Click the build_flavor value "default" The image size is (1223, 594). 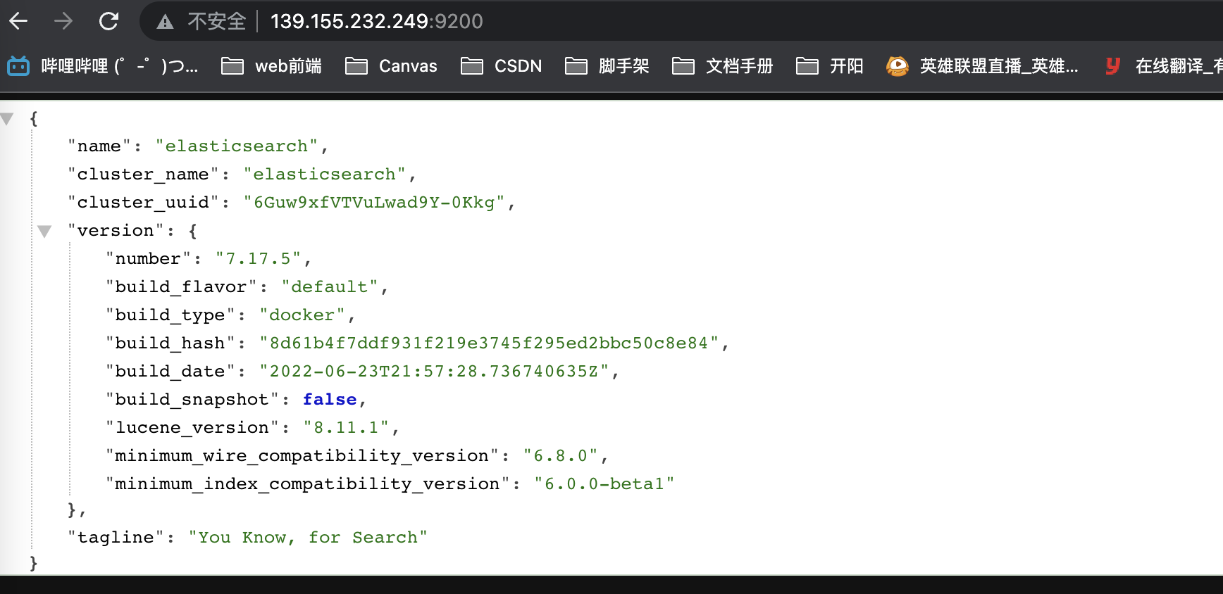pos(330,287)
